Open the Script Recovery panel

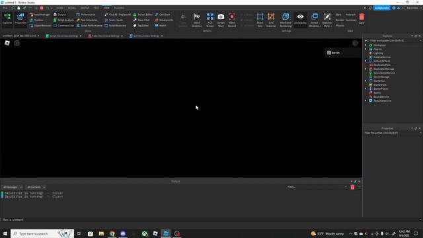116,26
